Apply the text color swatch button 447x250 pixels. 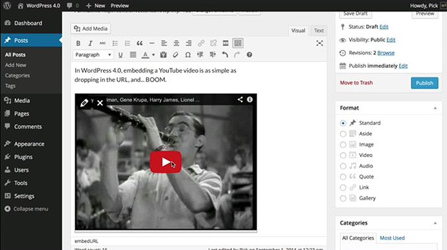point(145,55)
